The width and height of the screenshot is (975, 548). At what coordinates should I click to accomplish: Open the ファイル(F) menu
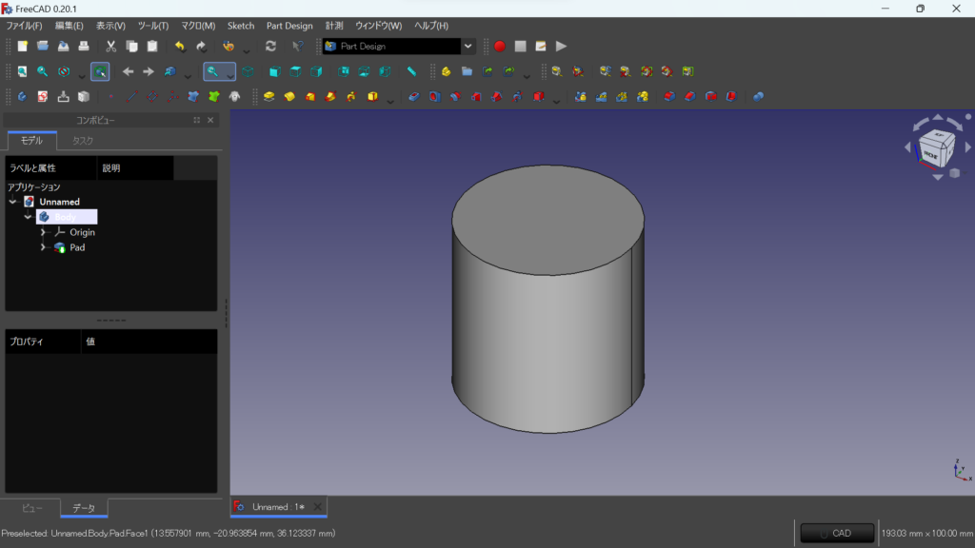pos(24,26)
